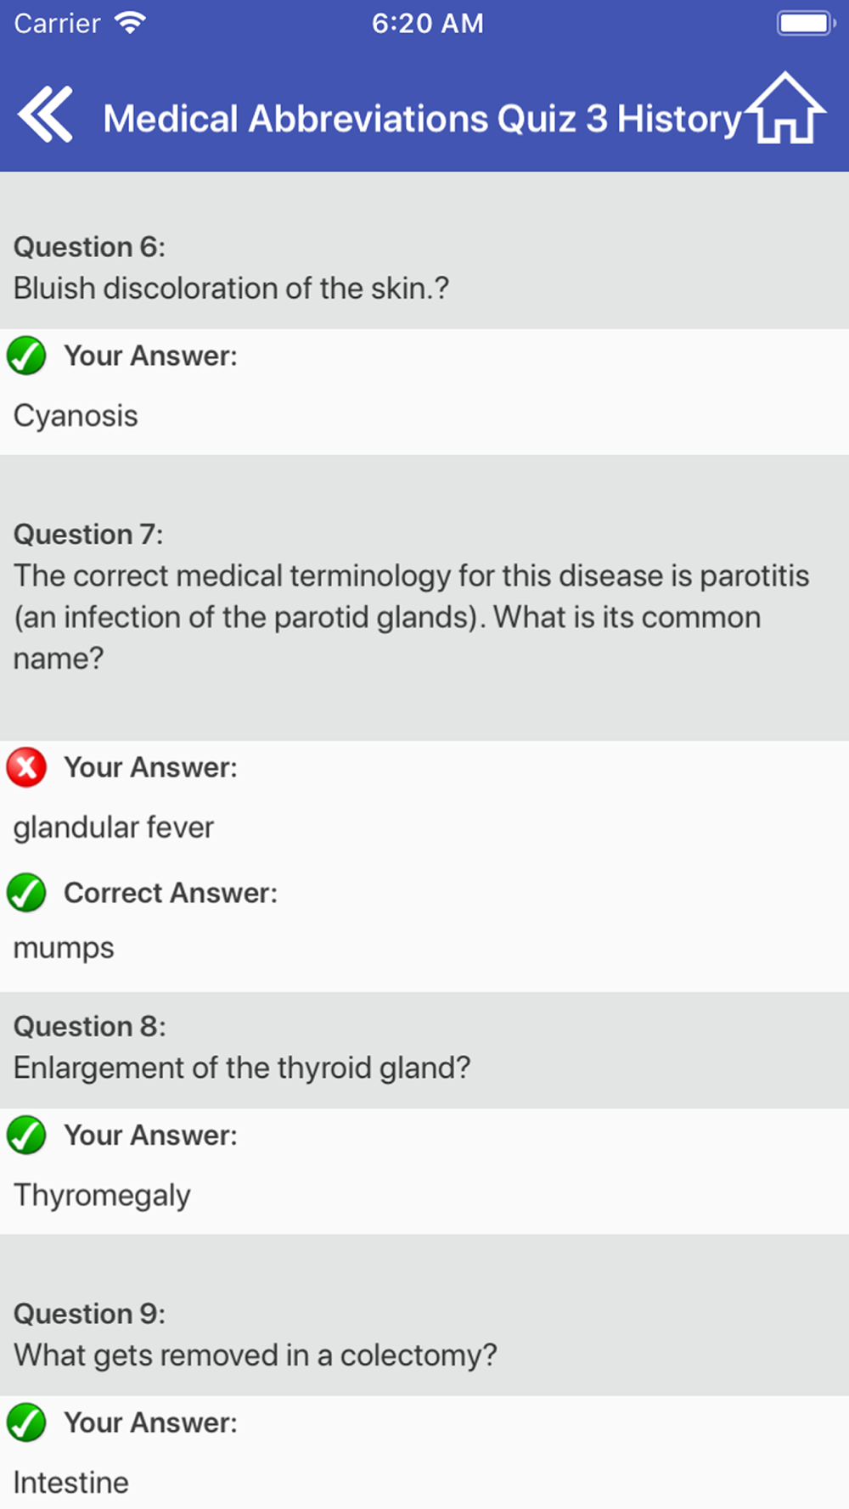This screenshot has width=849, height=1509.
Task: Click green checkmark for Intestine answer
Action: [26, 1422]
